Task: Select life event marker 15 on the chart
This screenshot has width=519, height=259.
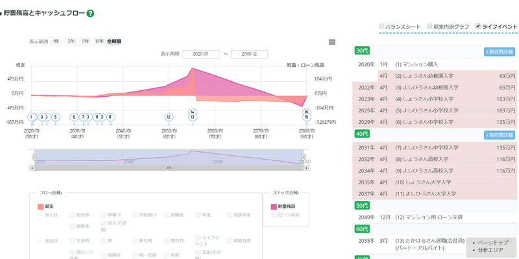Action: (307, 117)
